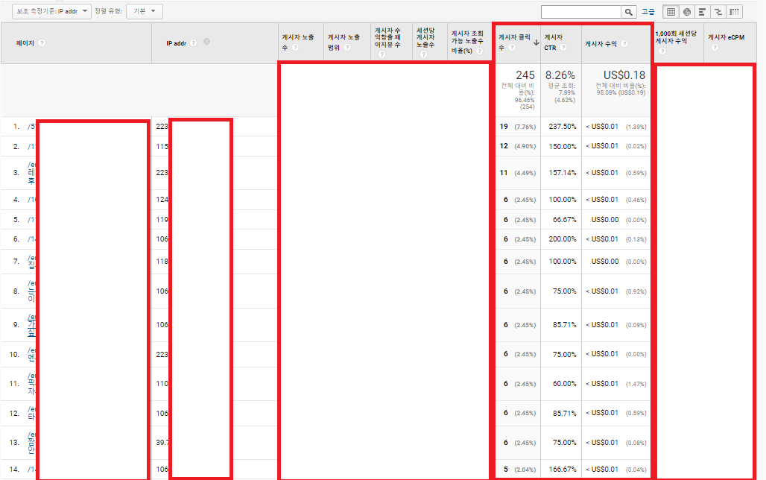Switch to the pivot view icon
Image resolution: width=766 pixels, height=480 pixels.
[x=734, y=12]
